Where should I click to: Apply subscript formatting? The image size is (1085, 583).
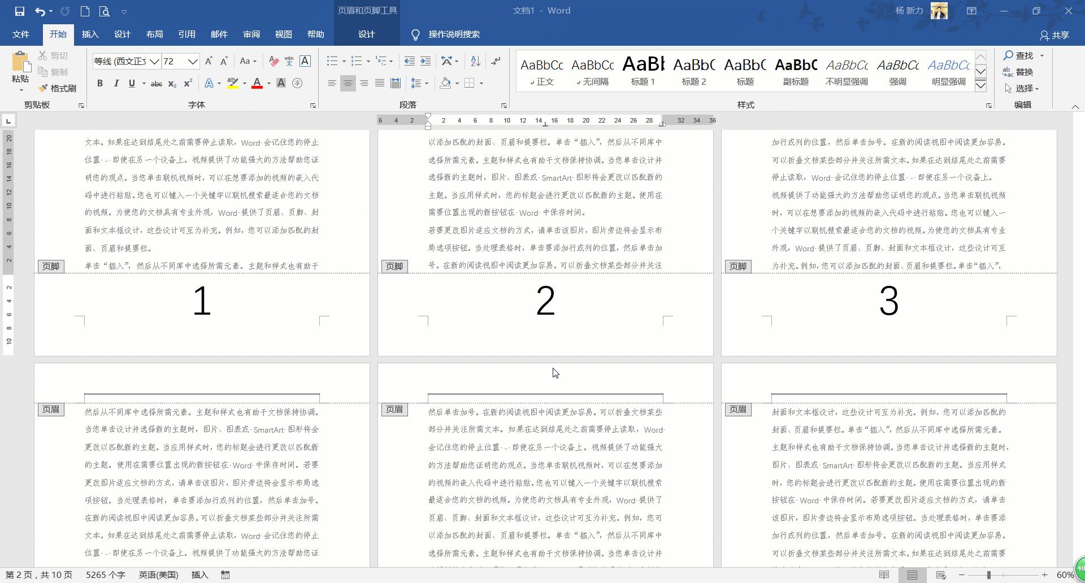pyautogui.click(x=171, y=84)
